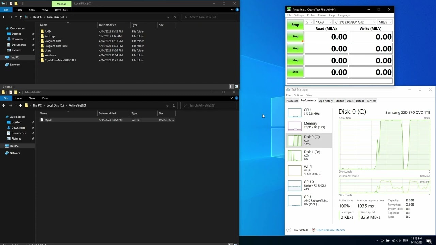Open the Drive Tools ribbon tab
The width and height of the screenshot is (436, 245).
pos(61,10)
